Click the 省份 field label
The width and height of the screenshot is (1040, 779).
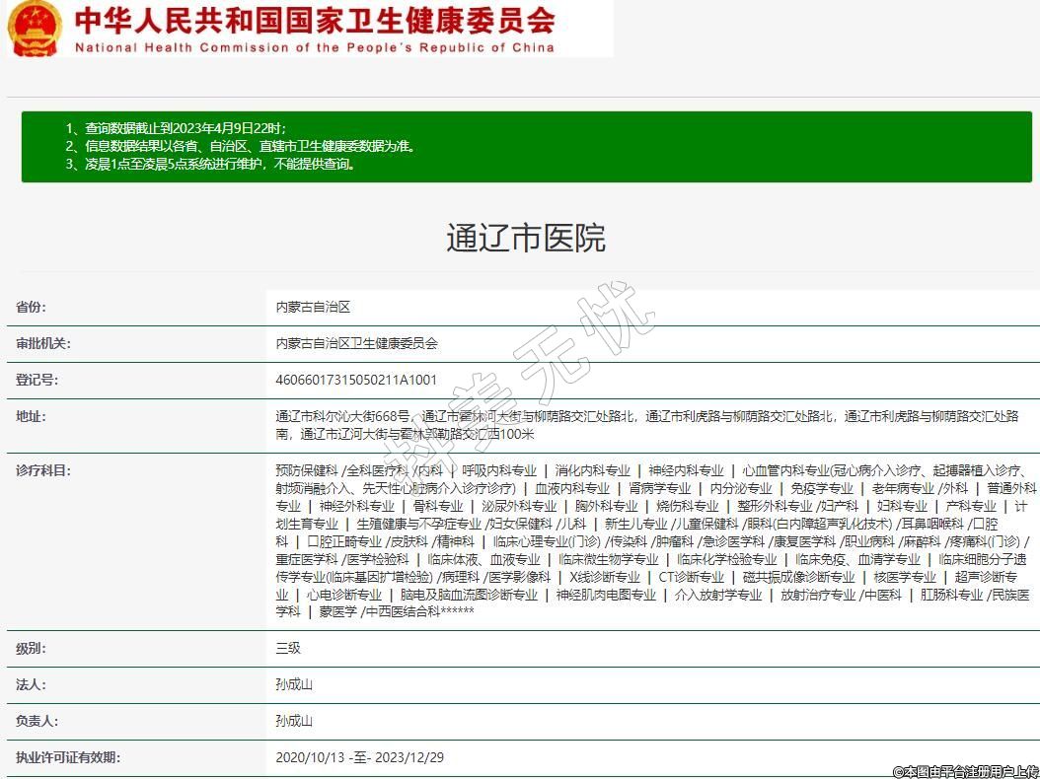click(31, 308)
